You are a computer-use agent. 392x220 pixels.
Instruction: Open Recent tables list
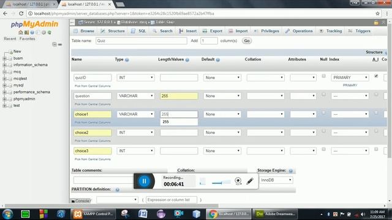pos(10,38)
